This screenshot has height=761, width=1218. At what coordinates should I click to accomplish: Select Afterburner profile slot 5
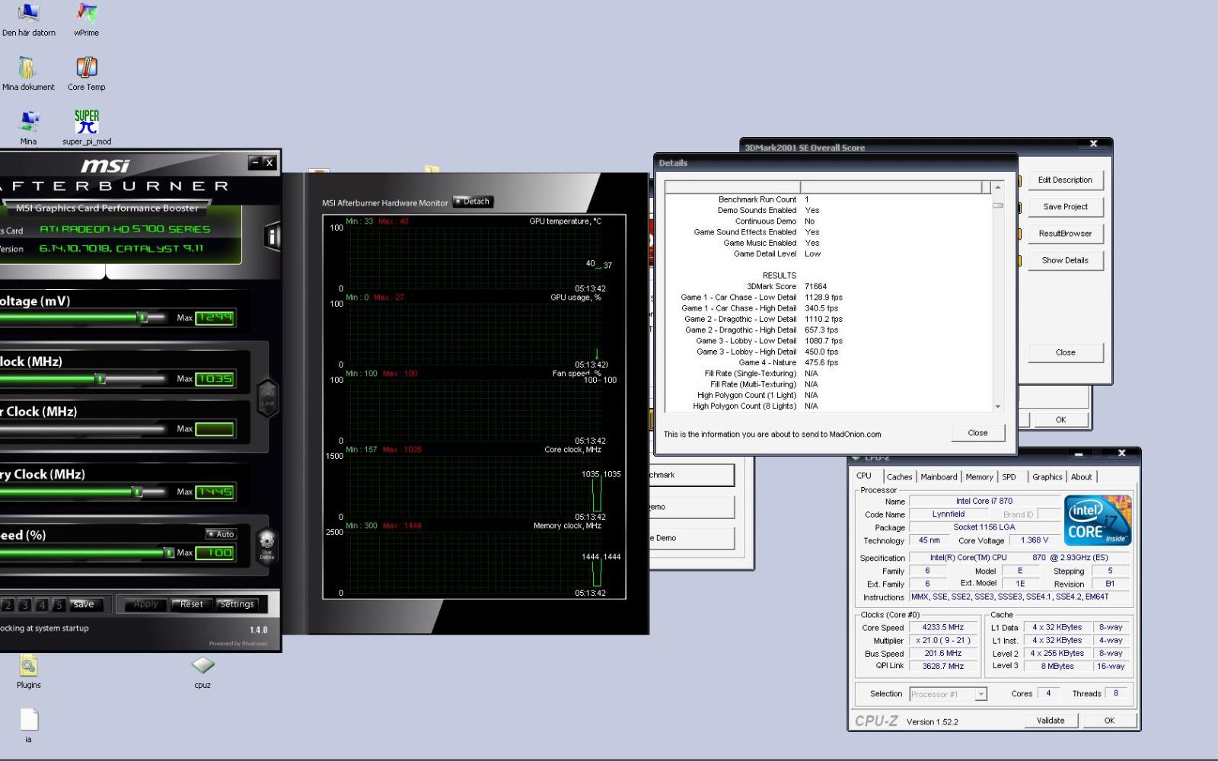(59, 605)
